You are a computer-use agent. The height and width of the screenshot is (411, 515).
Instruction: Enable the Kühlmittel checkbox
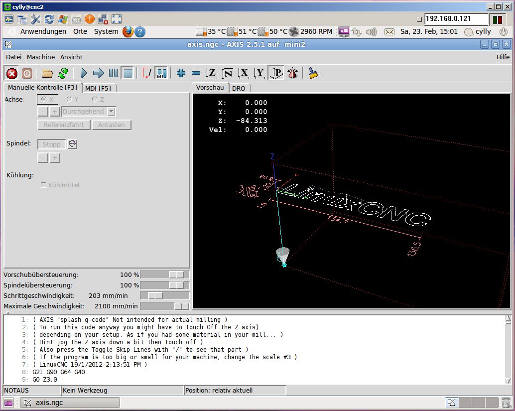click(43, 185)
